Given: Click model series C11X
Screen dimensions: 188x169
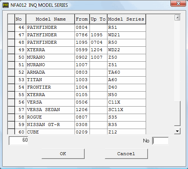Looking at the screenshot, I should [114, 102].
